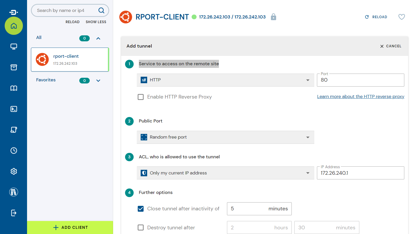
Task: Click the Add Client button
Action: (x=70, y=227)
